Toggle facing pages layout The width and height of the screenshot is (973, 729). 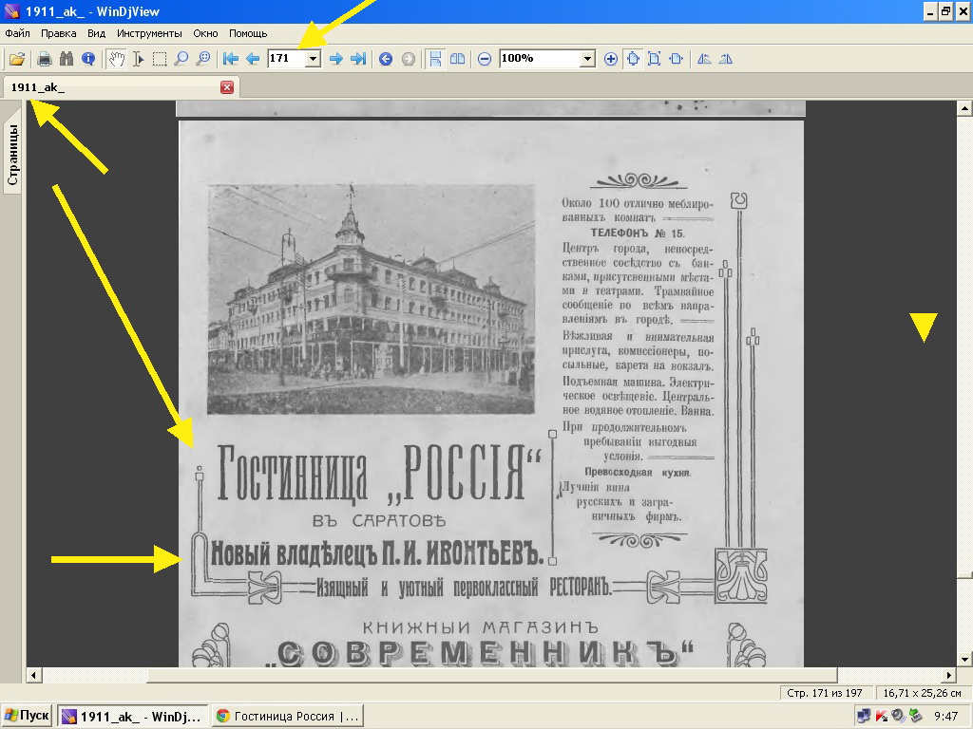pos(458,59)
